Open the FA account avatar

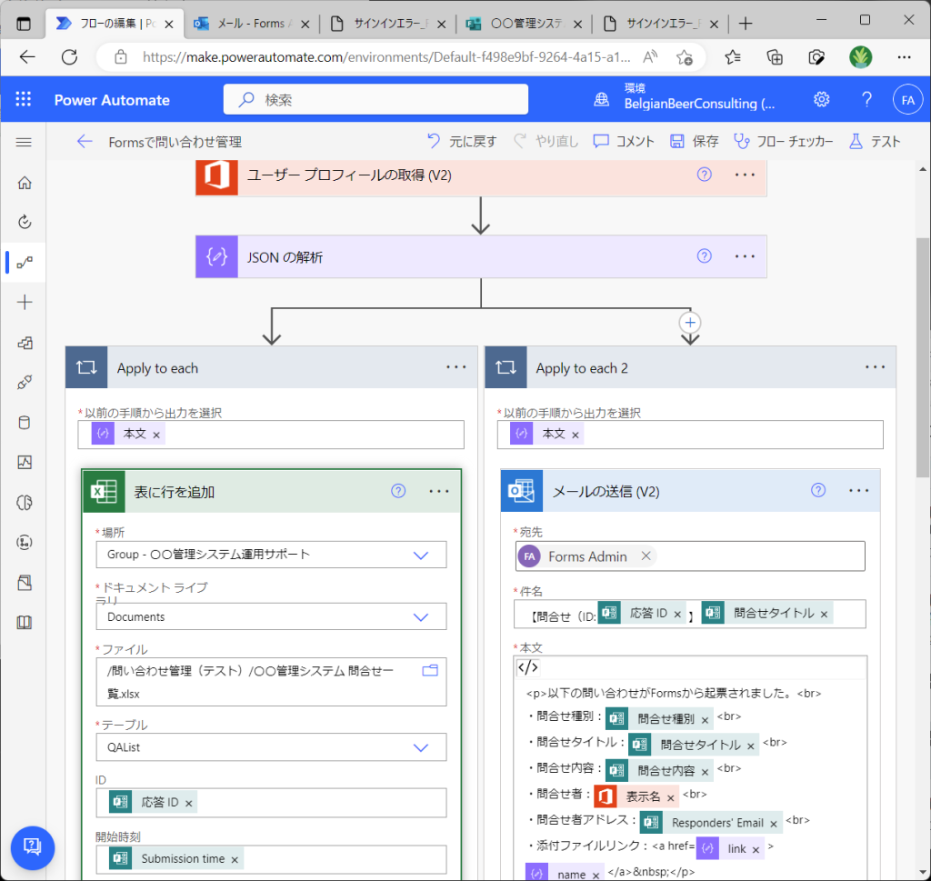[x=908, y=100]
